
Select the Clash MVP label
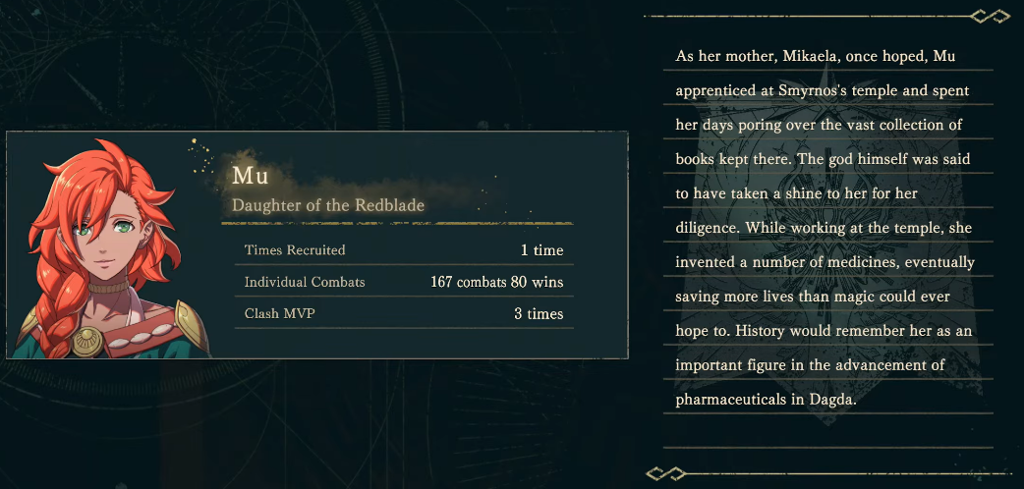(x=279, y=314)
